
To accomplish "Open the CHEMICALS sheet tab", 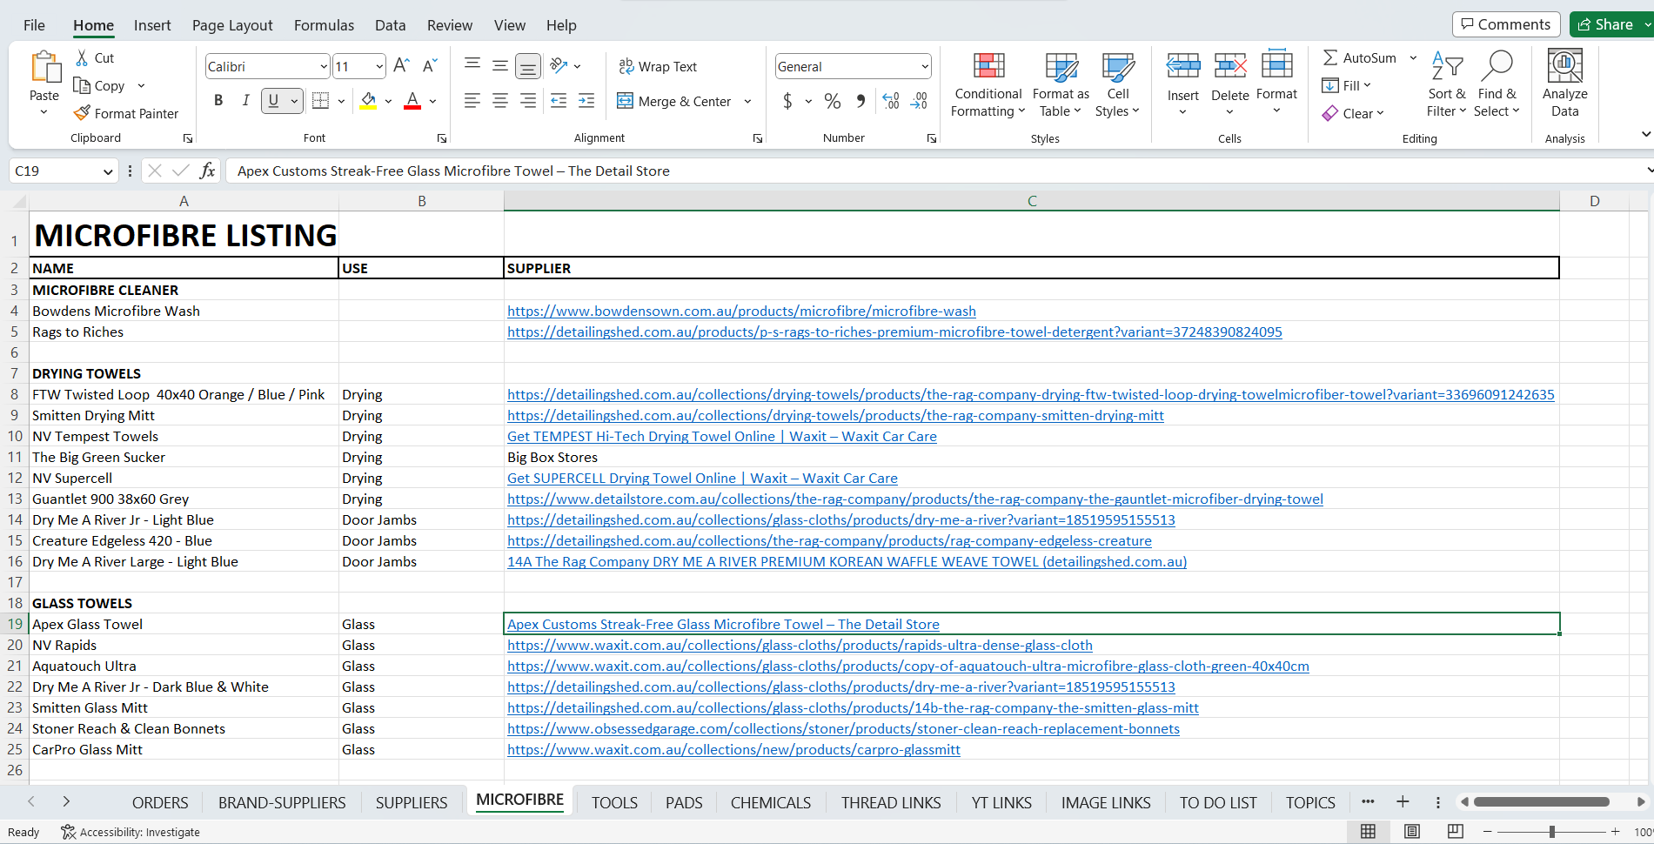I will (x=771, y=802).
